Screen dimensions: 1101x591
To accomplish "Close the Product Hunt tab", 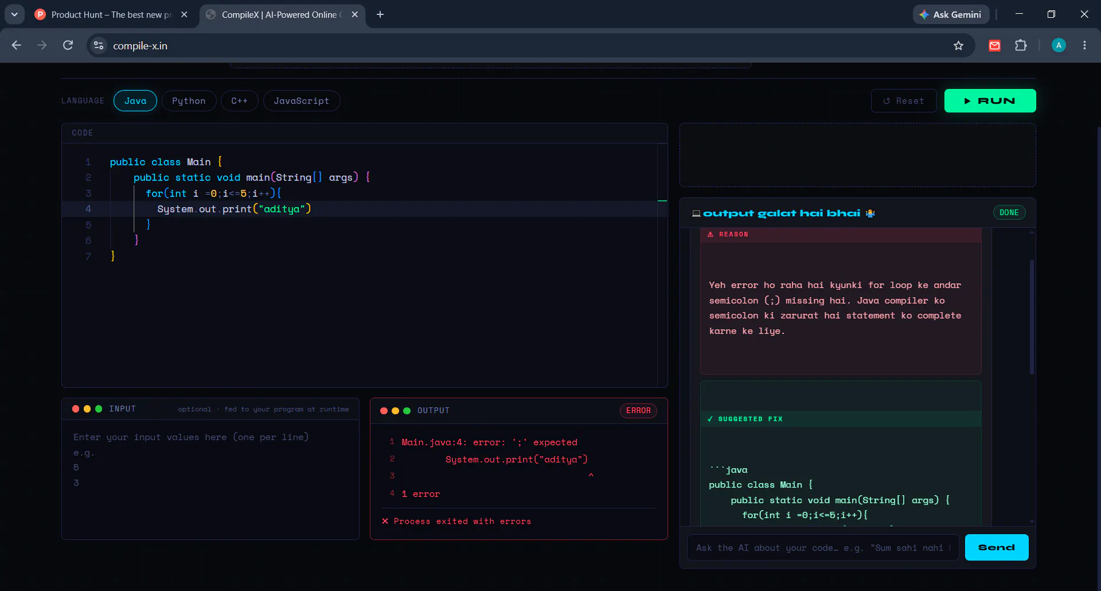I will [184, 14].
